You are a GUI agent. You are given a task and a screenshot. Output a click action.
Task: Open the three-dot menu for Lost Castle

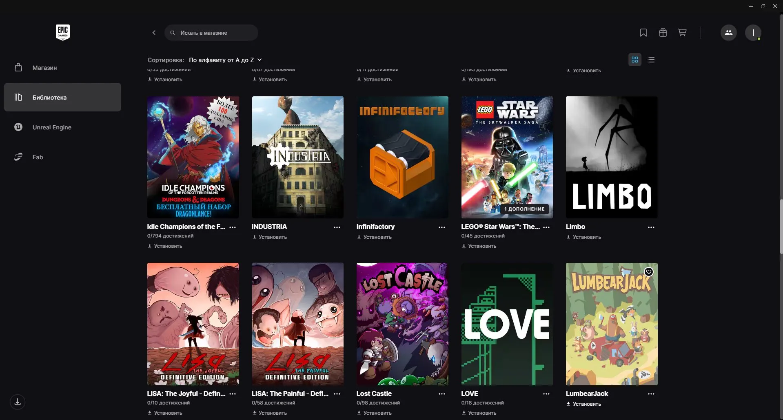442,394
